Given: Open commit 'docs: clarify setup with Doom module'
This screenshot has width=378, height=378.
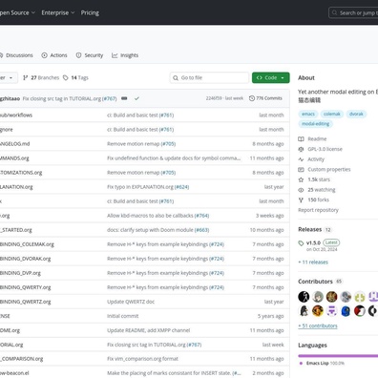Looking at the screenshot, I should [150, 230].
